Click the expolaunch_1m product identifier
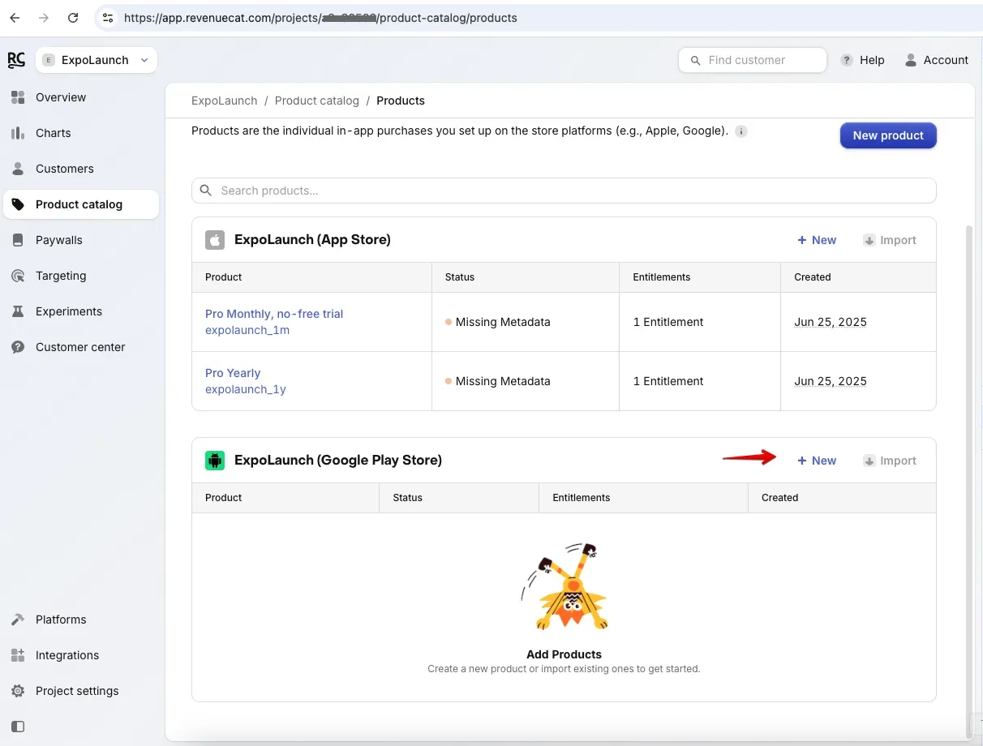 click(247, 330)
